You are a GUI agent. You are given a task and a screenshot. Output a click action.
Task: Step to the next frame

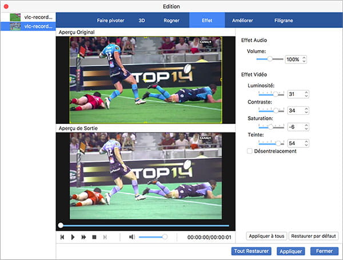[x=105, y=237]
